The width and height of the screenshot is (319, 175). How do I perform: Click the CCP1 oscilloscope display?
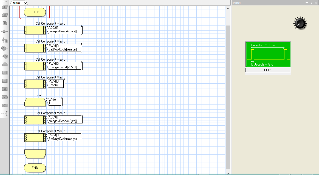click(268, 54)
